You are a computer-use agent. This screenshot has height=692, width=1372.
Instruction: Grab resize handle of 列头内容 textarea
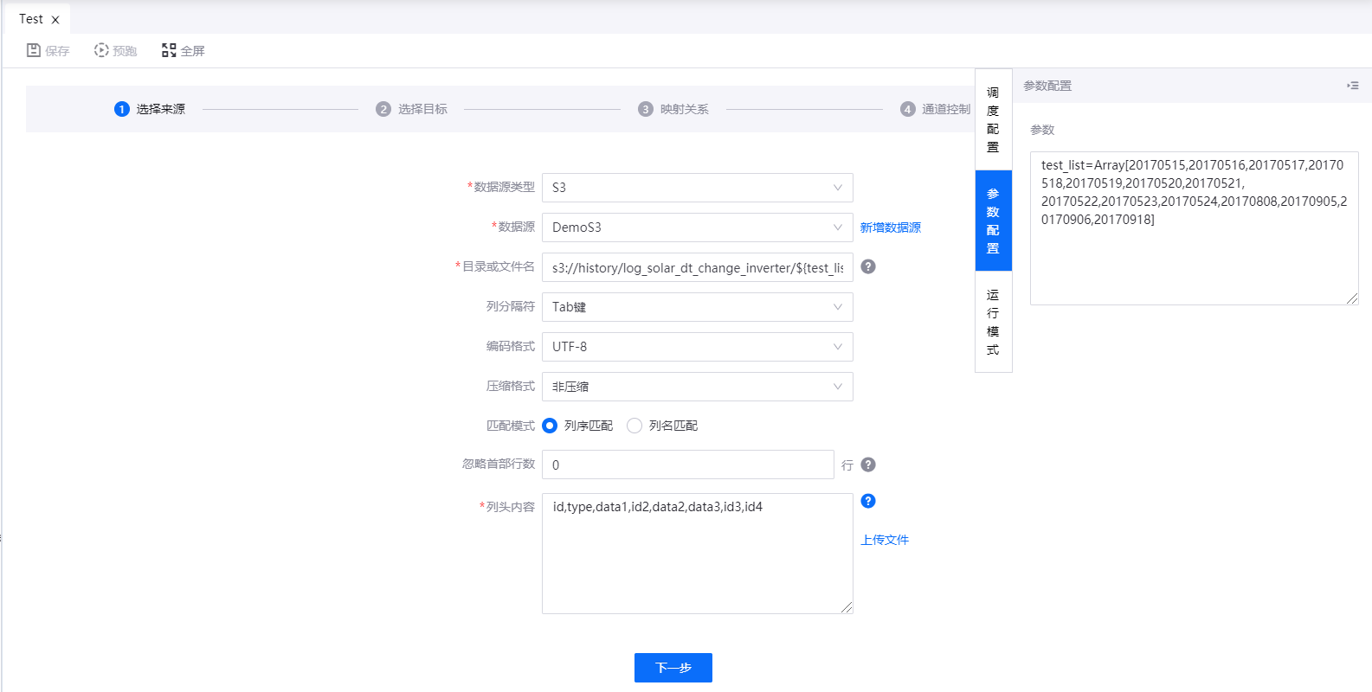[847, 607]
